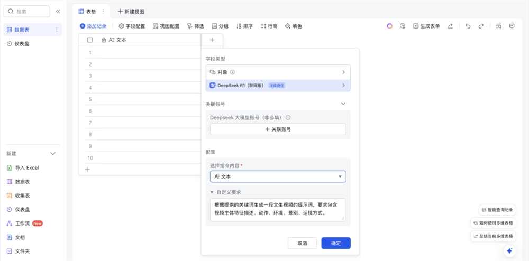Open the 选择指令内容 dropdown showing 文本
This screenshot has height=261, width=529.
click(278, 176)
